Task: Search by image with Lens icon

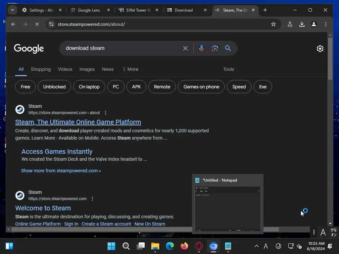Action: [x=215, y=48]
